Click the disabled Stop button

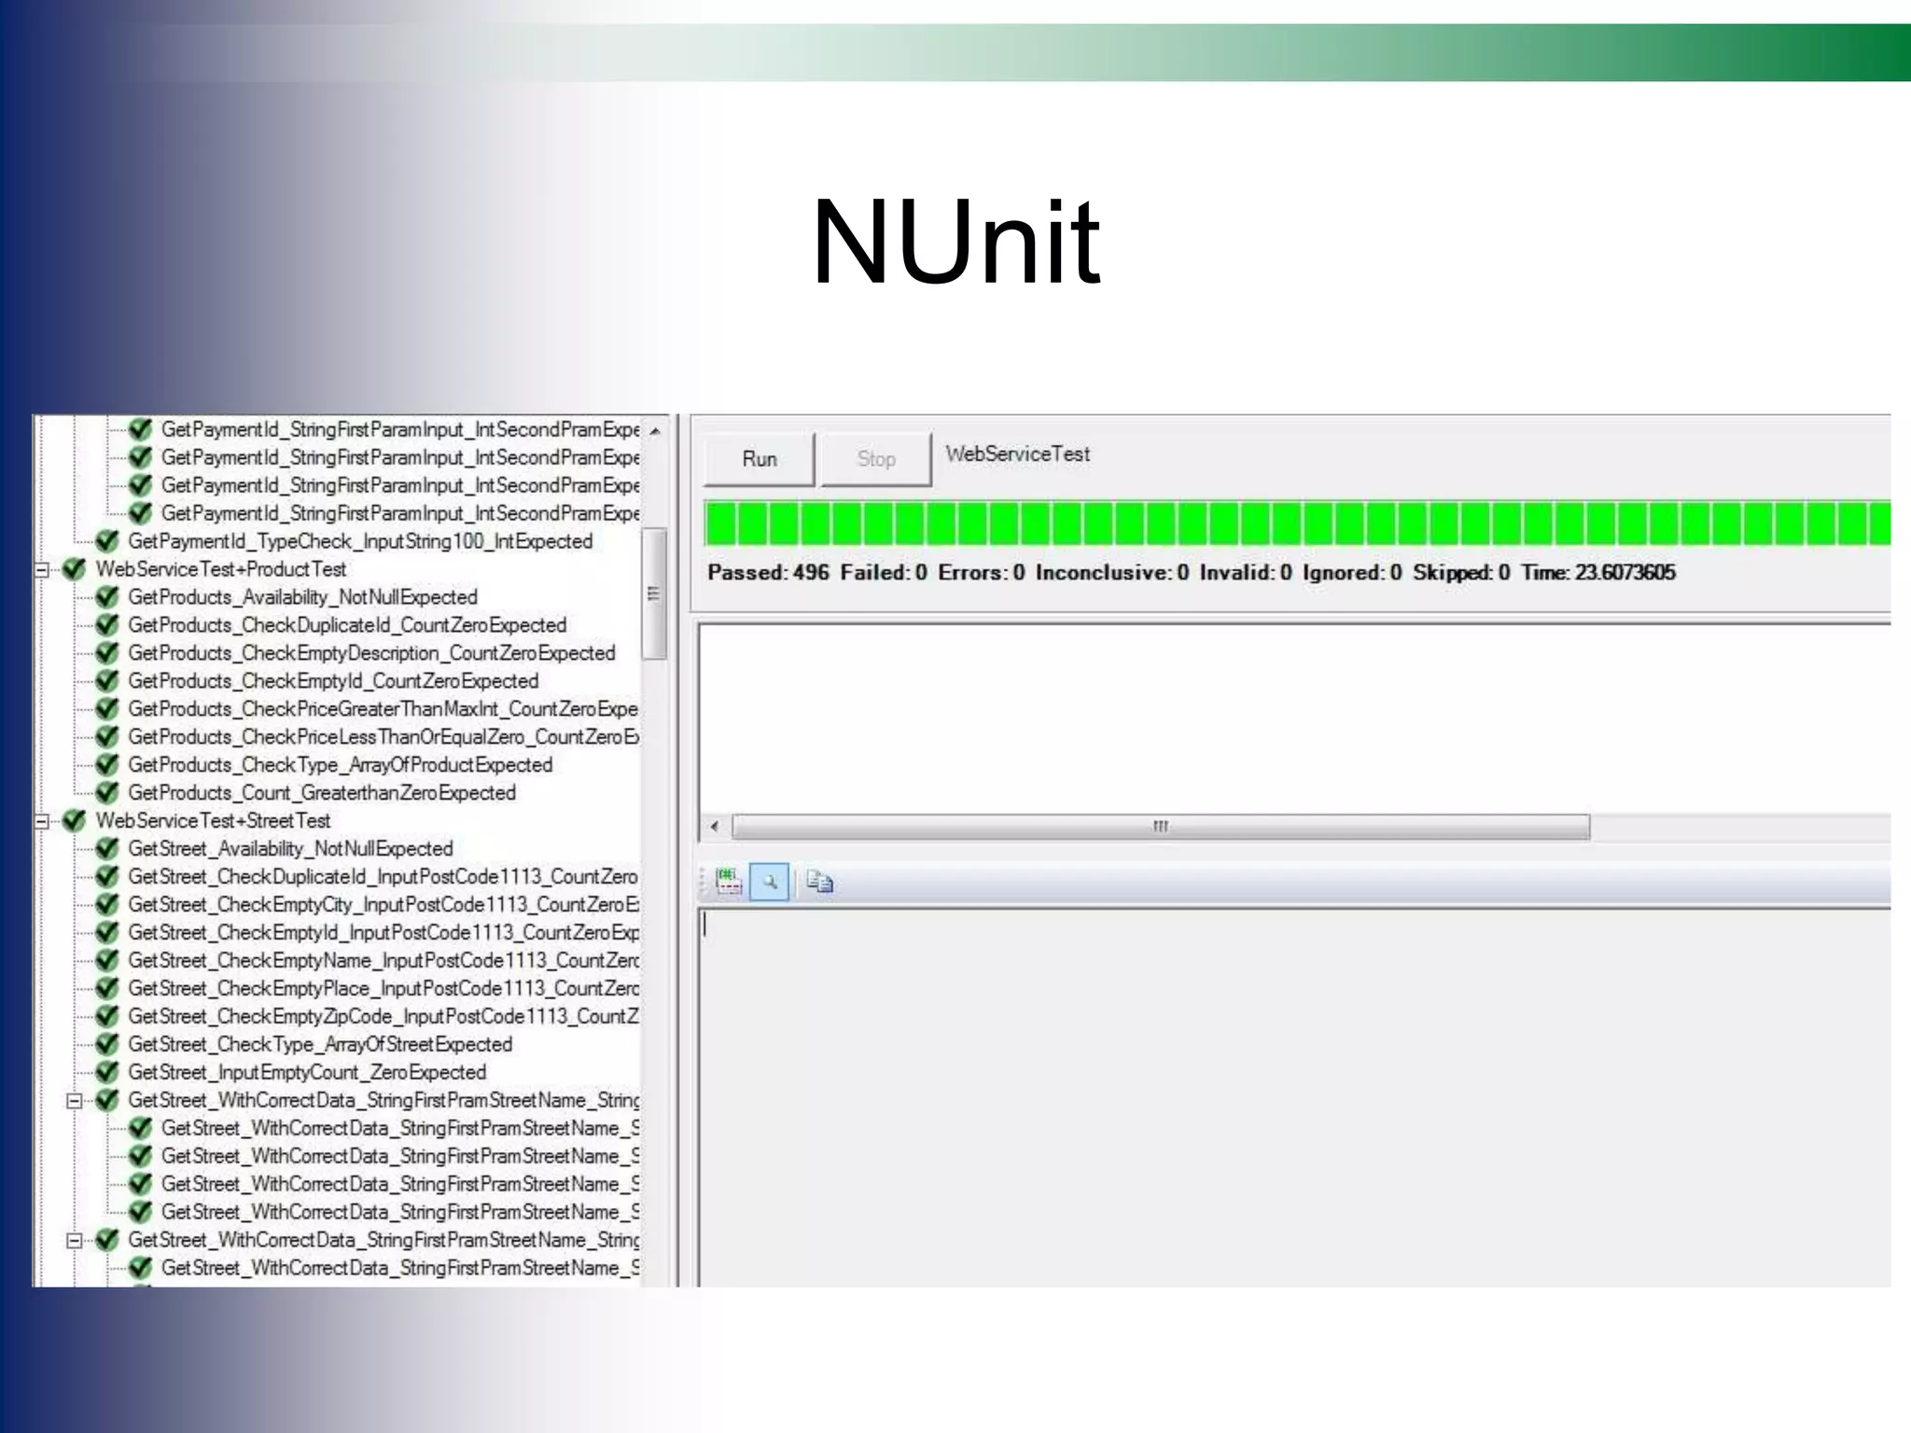point(876,459)
